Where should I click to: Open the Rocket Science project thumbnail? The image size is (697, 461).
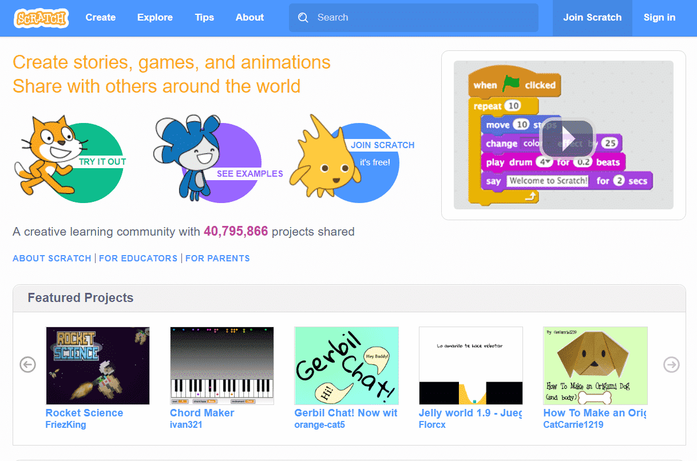tap(97, 365)
